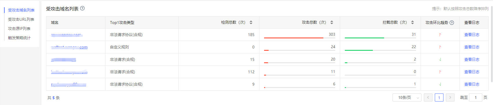493x105 pixels.
Task: Open the 10条/页 page size dropdown
Action: click(x=407, y=97)
